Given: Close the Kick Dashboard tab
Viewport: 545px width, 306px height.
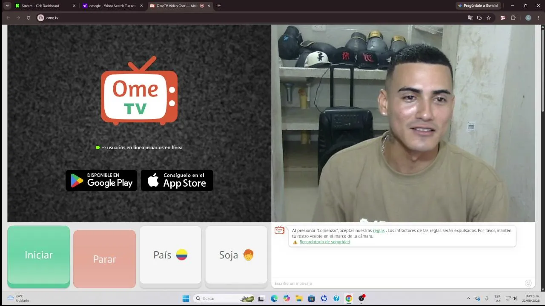Looking at the screenshot, I should [x=74, y=6].
